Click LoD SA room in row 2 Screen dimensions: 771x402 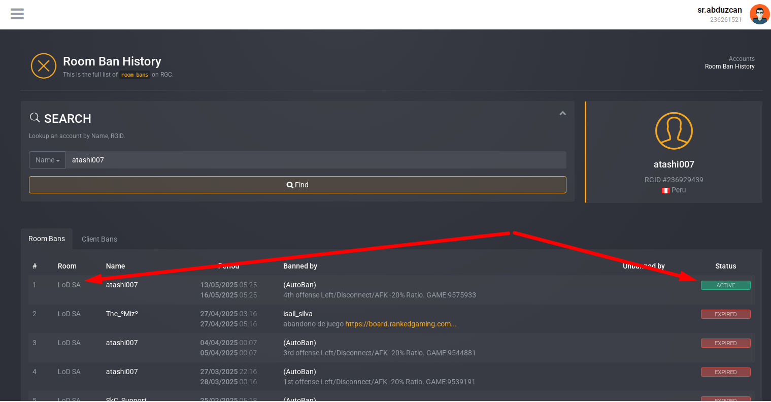tap(69, 314)
